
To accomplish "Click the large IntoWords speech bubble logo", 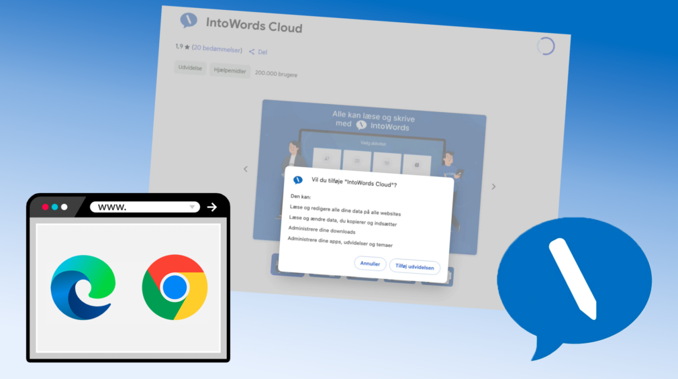I will 574,287.
